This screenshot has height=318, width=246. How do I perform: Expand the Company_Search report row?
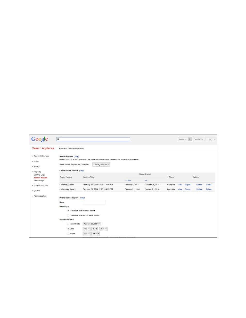tap(60, 190)
